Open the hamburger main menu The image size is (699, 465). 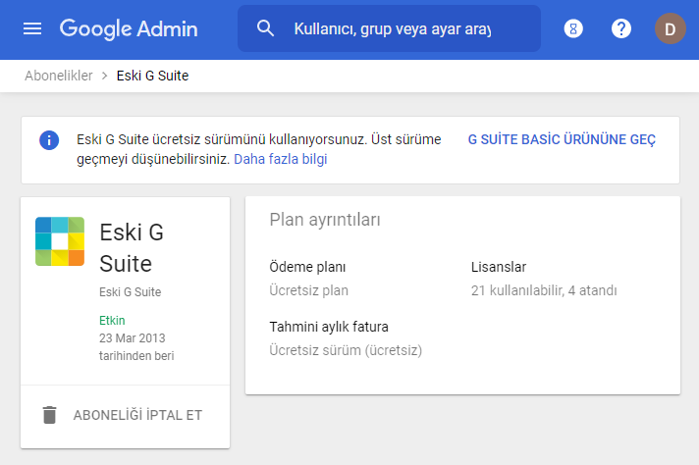coord(32,29)
